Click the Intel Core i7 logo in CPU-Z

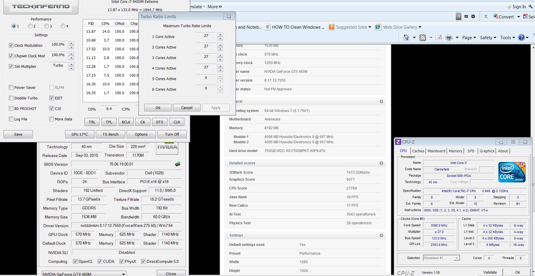tap(512, 172)
